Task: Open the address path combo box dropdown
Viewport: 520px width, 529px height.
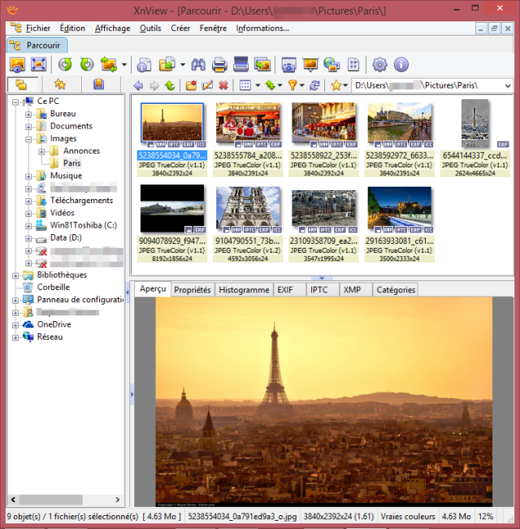Action: (x=508, y=85)
